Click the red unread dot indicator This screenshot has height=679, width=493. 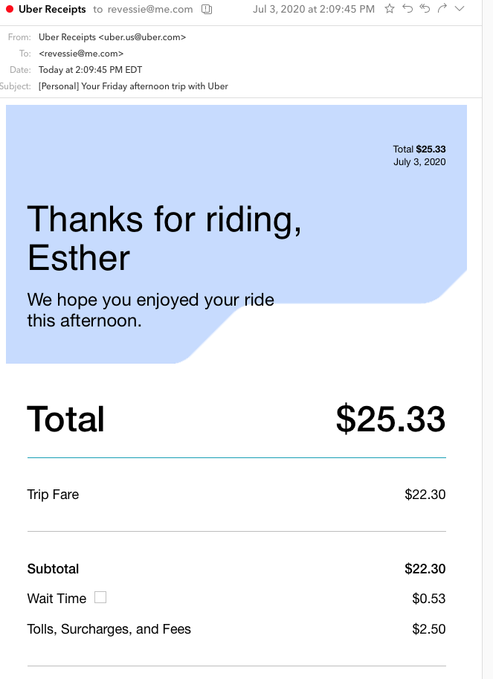pos(10,10)
